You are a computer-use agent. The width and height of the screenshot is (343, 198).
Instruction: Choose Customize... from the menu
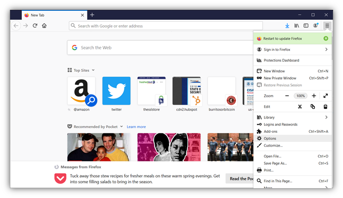(x=293, y=145)
